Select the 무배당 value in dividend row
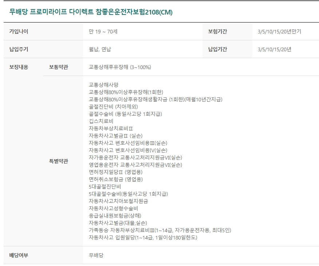 (x=96, y=255)
